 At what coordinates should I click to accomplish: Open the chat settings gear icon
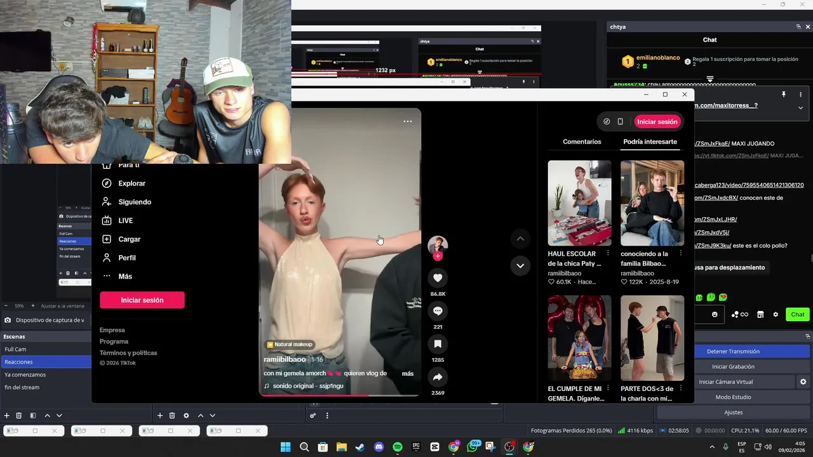point(776,314)
